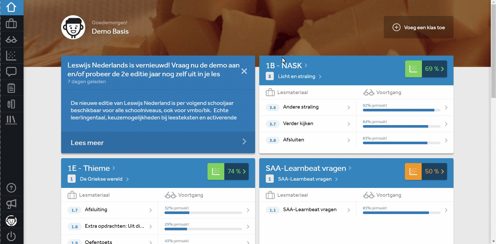Screen dimensions: 496x244
Task: Click chevron next to Verder kijken
Action: click(349, 124)
